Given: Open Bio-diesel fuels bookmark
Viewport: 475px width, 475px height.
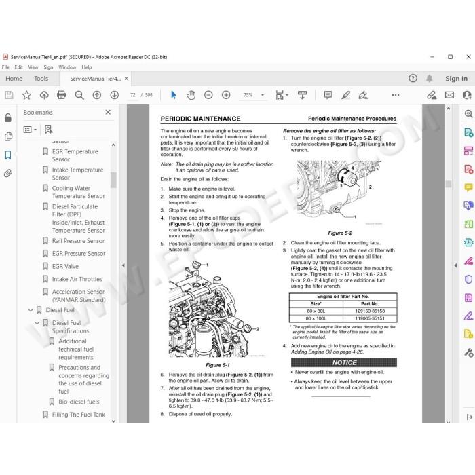Looking at the screenshot, I should click(79, 402).
